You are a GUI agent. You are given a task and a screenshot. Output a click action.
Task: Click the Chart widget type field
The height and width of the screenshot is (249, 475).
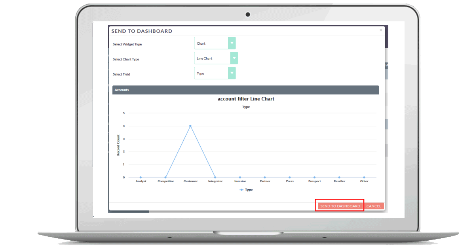tap(211, 43)
